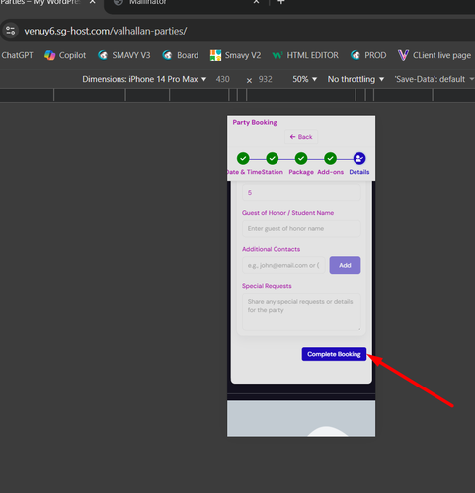The image size is (475, 493).
Task: Open the Save-Data default dropdown
Action: (434, 79)
